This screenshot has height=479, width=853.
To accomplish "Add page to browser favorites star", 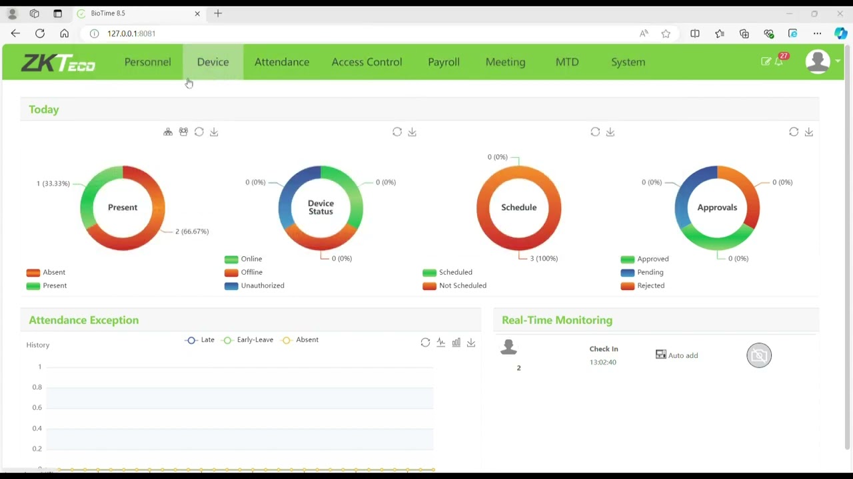I will coord(666,33).
